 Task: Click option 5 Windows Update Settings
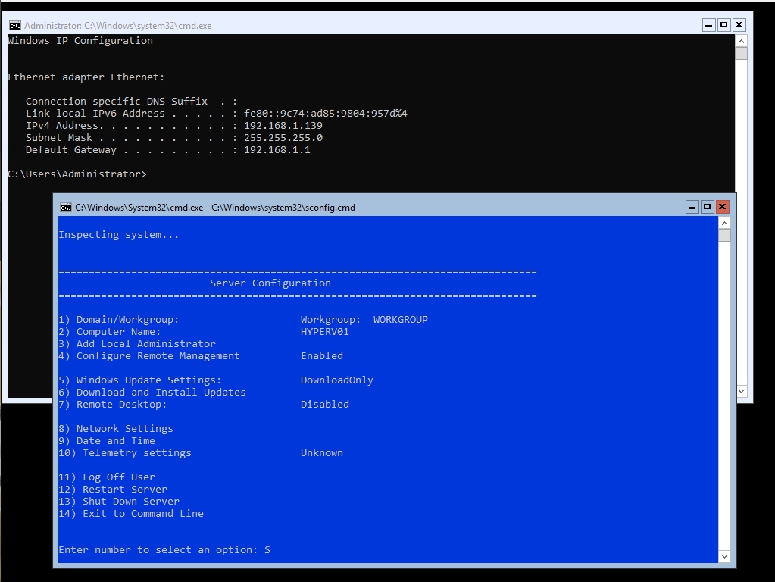[x=140, y=380]
